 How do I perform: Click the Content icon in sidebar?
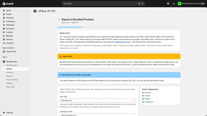click(x=4, y=32)
